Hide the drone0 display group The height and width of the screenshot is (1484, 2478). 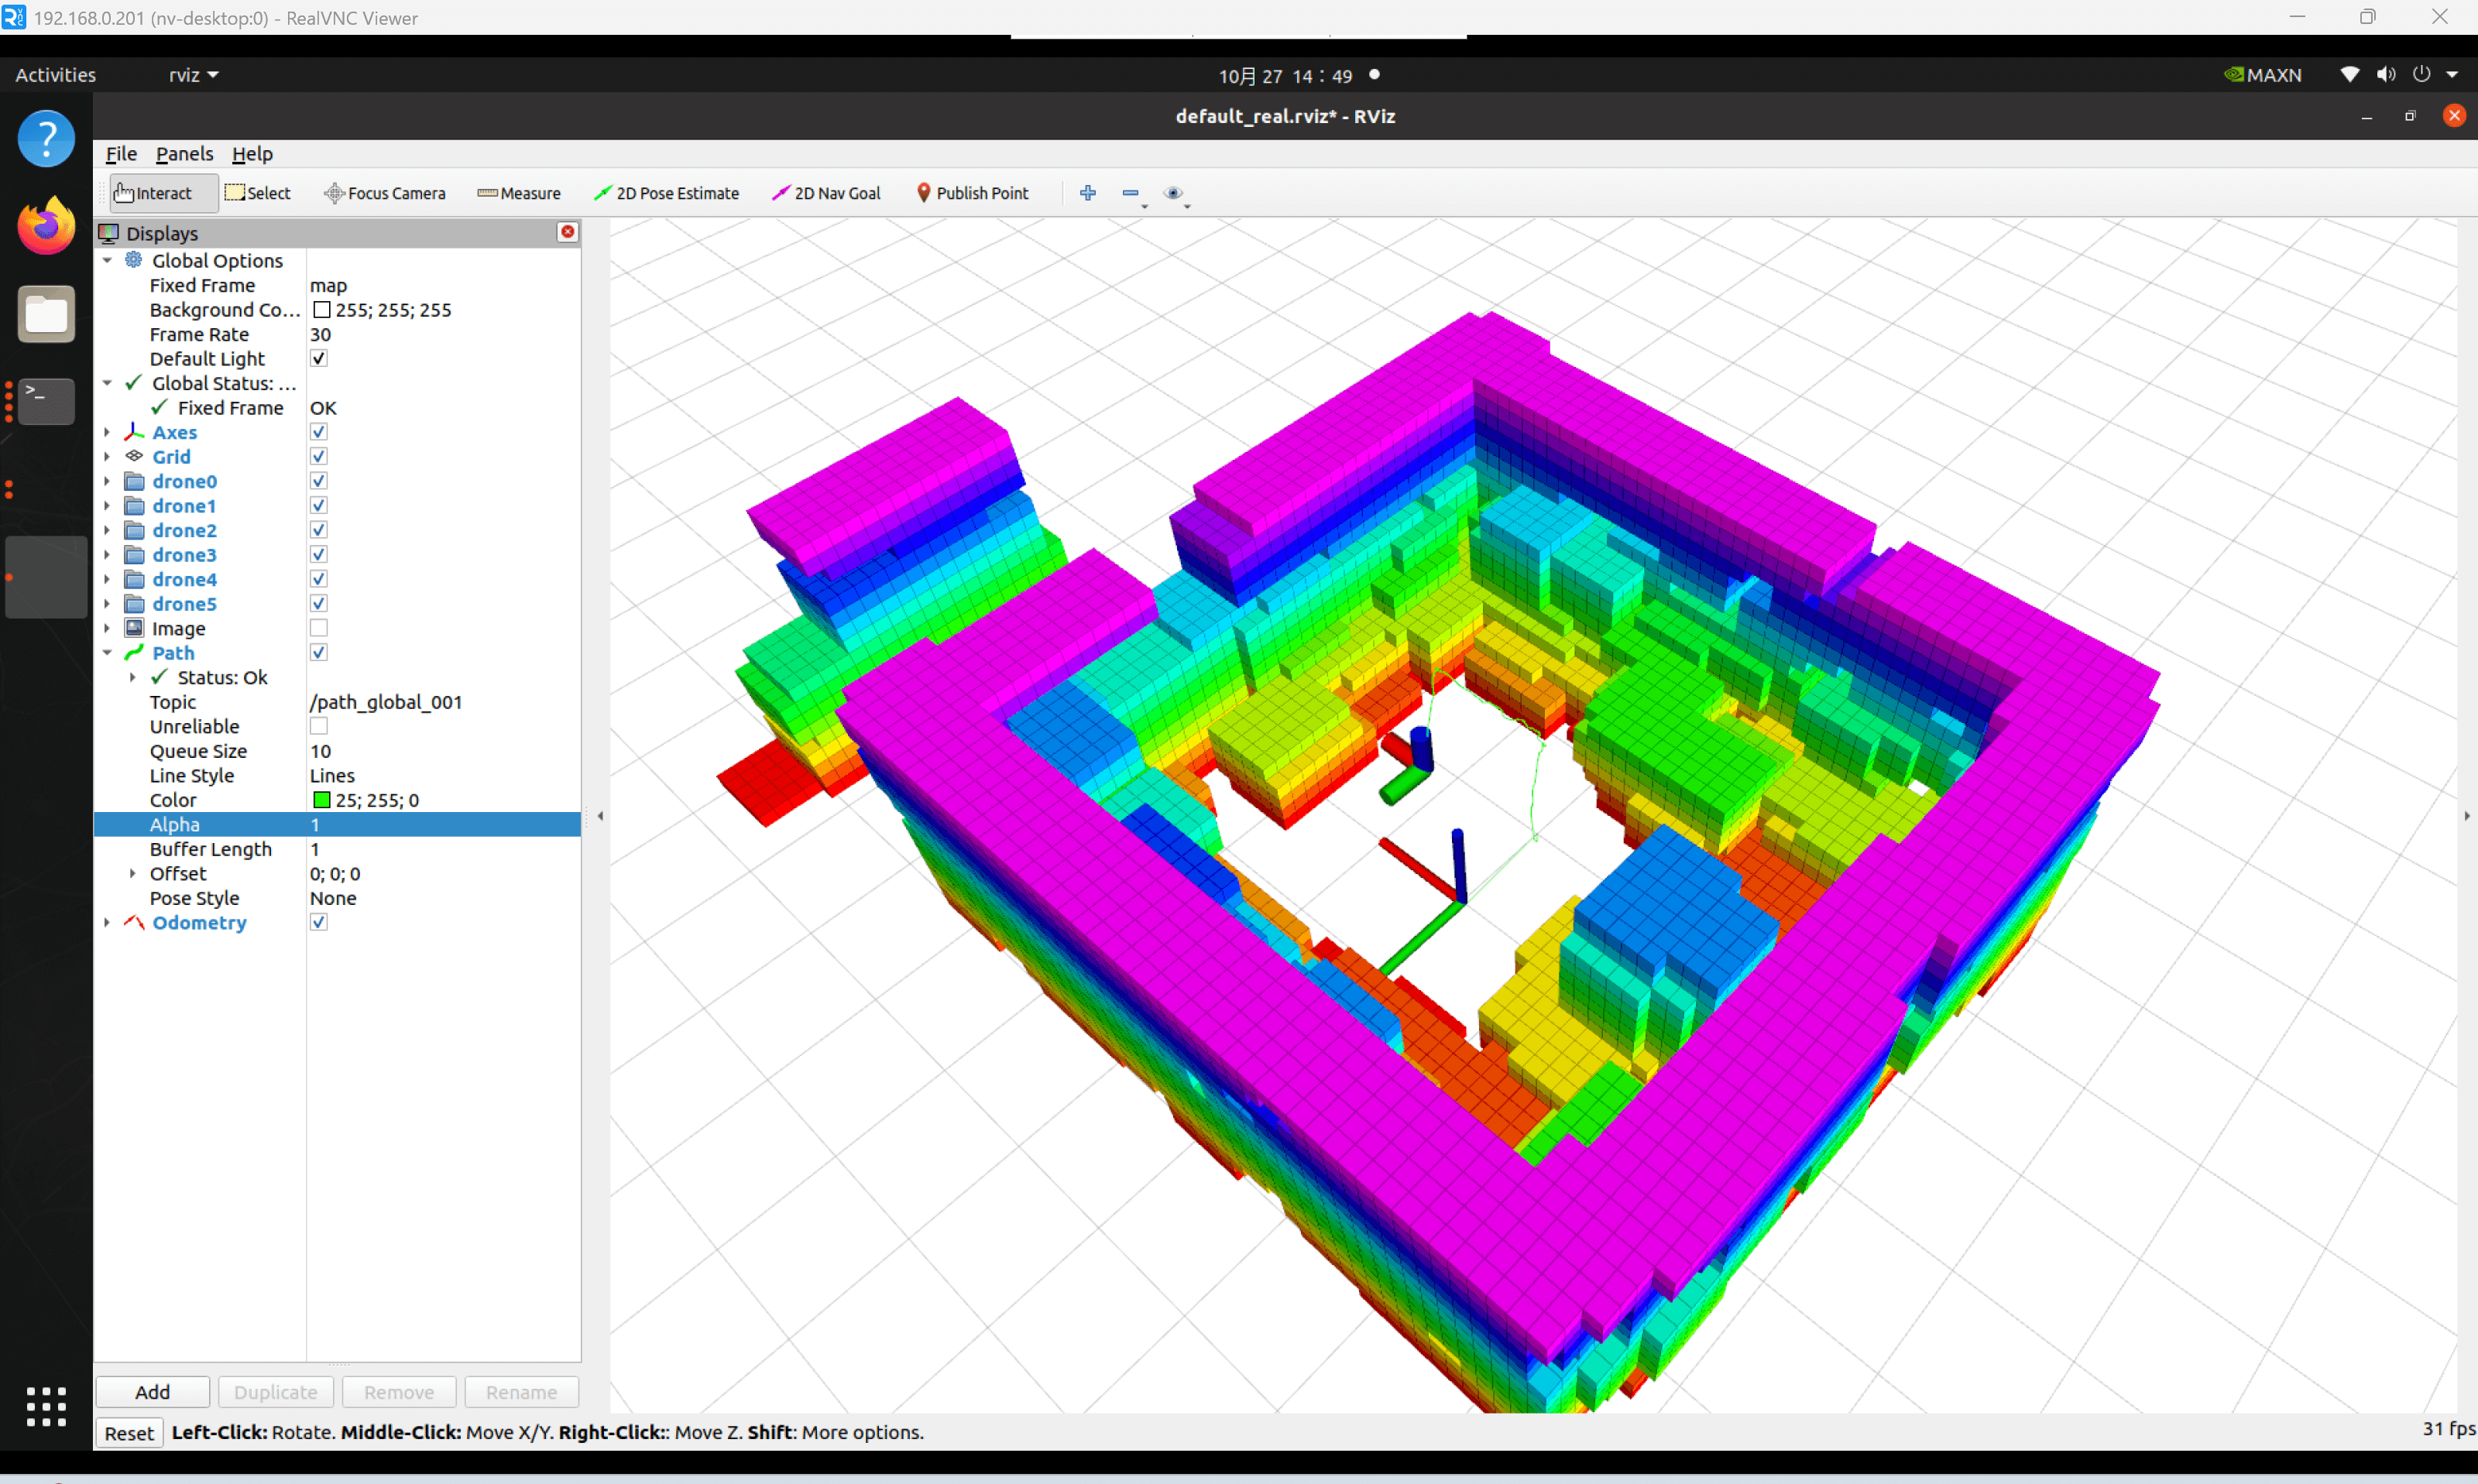319,481
